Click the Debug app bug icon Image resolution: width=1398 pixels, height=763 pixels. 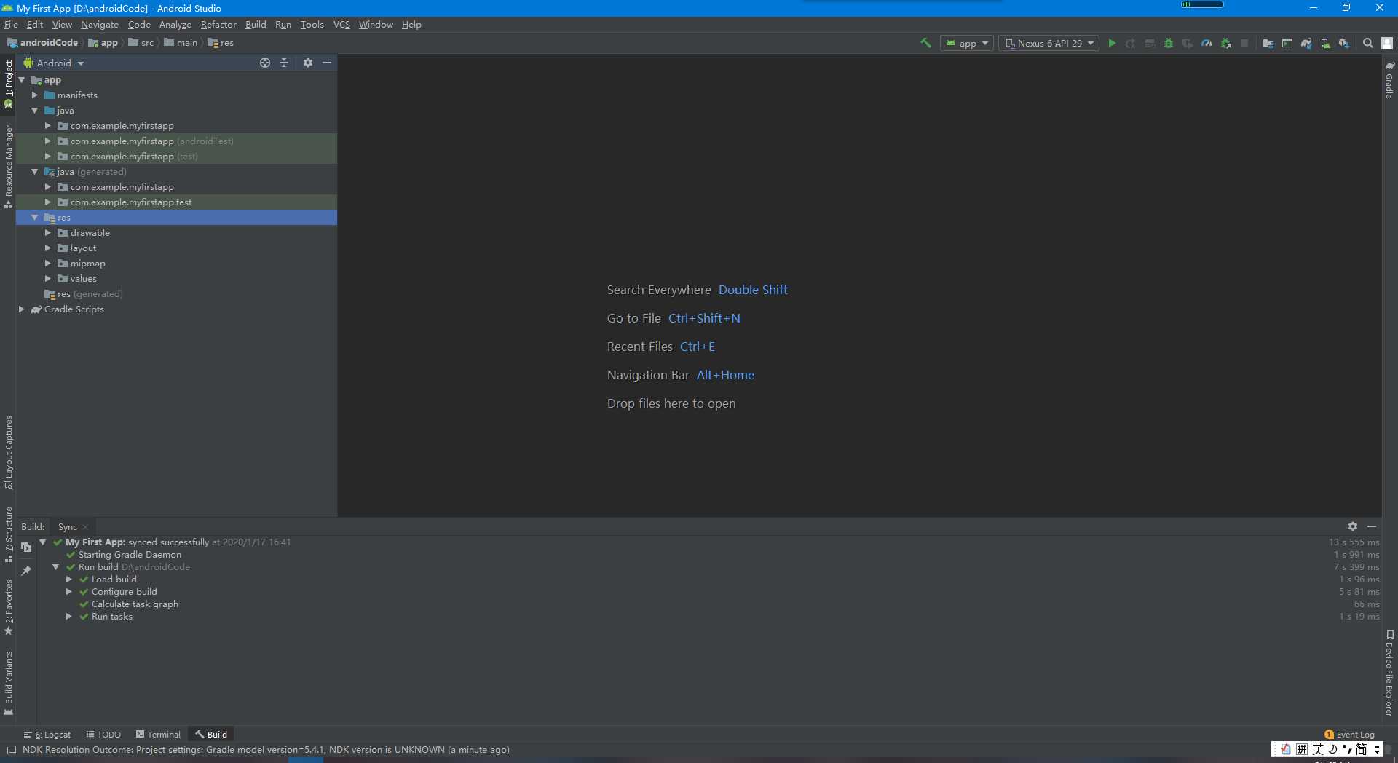pyautogui.click(x=1169, y=43)
